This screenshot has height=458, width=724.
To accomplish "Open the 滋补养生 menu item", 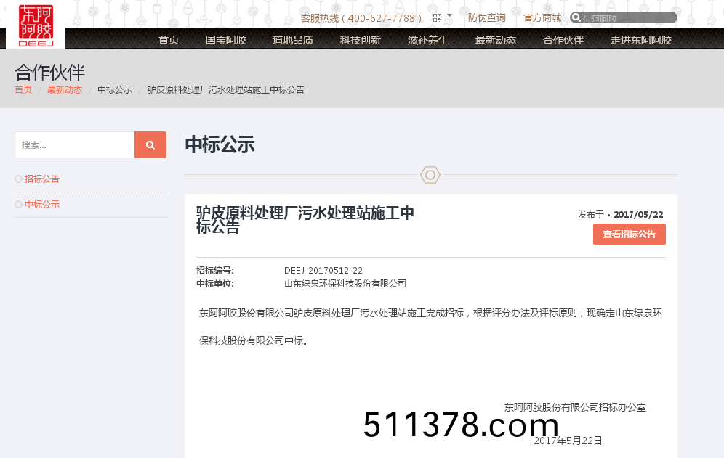I will (x=428, y=40).
